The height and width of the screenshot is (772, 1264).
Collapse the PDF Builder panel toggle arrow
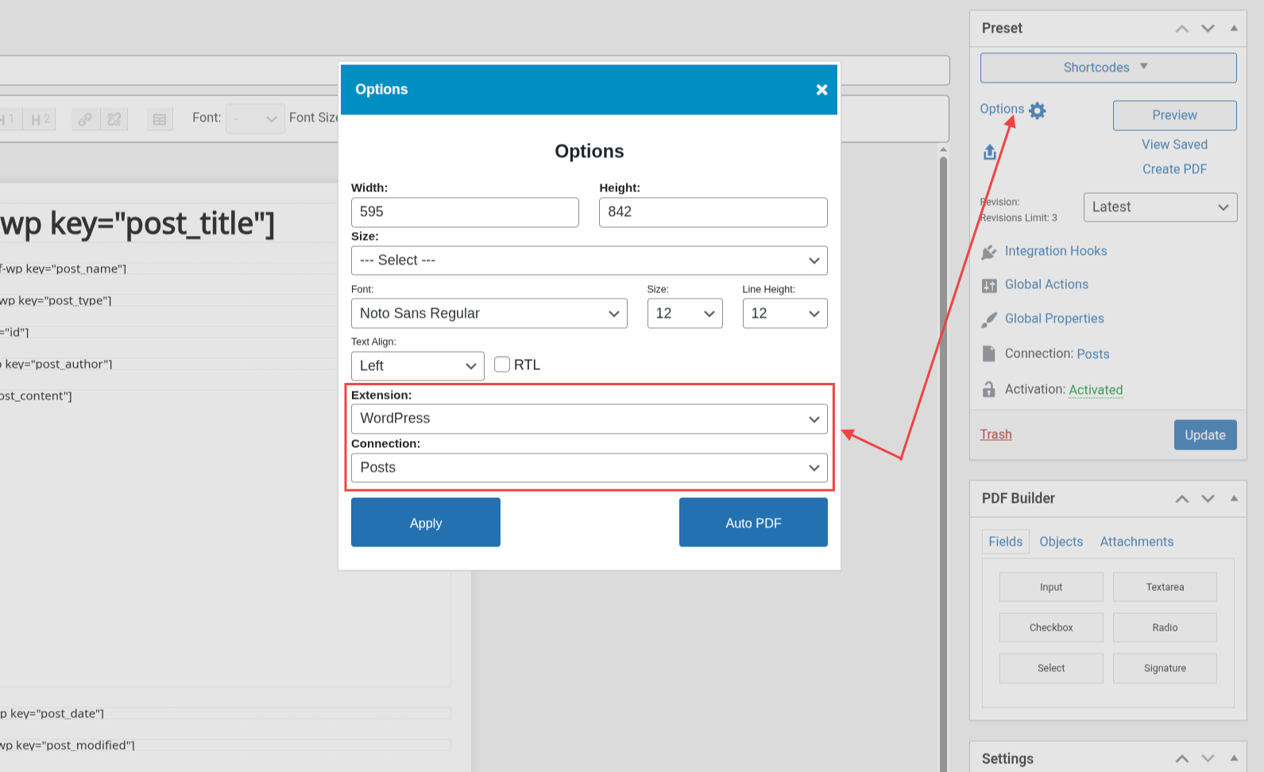point(1234,498)
